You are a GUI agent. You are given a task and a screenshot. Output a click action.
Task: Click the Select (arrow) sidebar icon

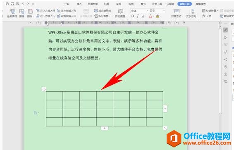click(225, 37)
